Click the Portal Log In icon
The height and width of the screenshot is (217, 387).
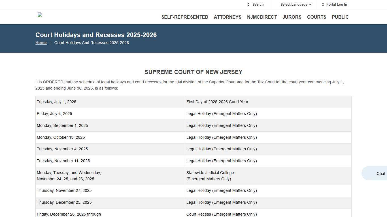click(x=323, y=5)
